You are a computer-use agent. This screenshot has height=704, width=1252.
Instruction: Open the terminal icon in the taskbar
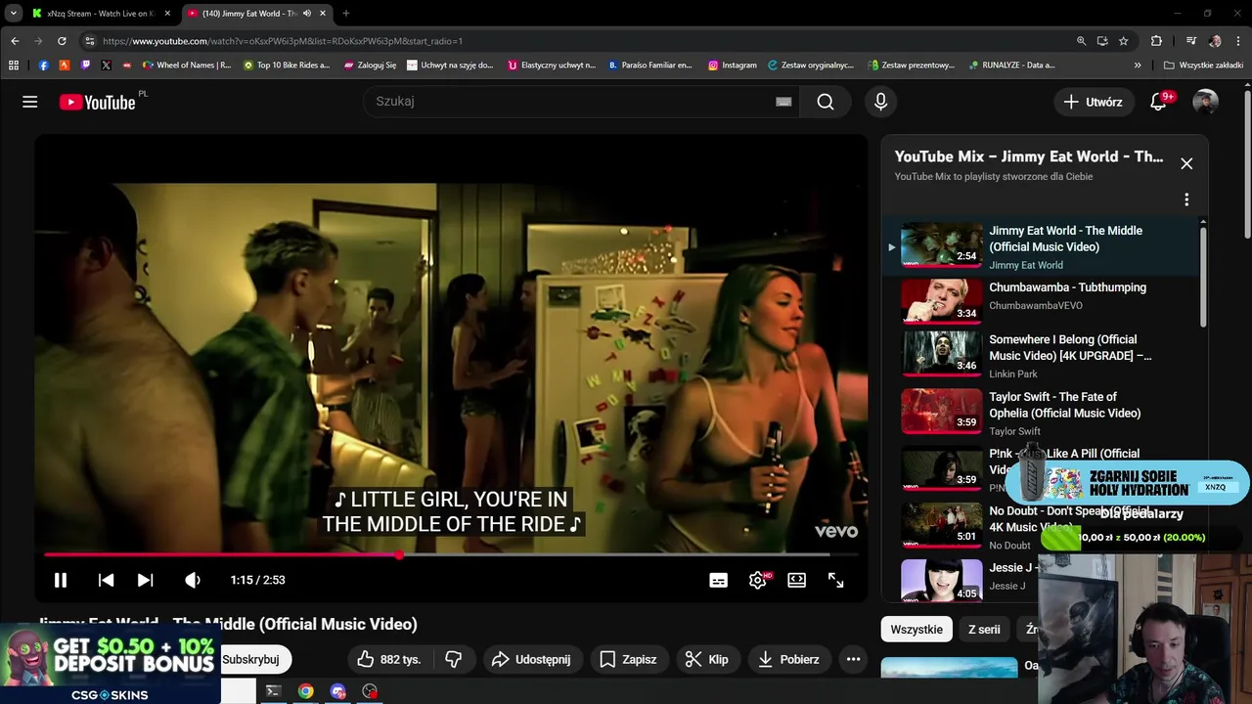(x=274, y=691)
